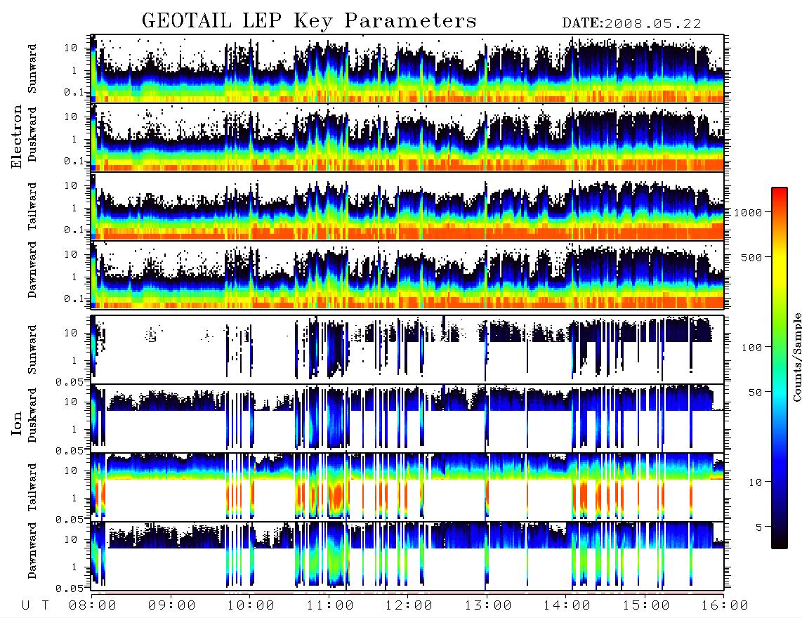Select the Electron Dawnward axis label
The width and height of the screenshot is (802, 618).
32,270
